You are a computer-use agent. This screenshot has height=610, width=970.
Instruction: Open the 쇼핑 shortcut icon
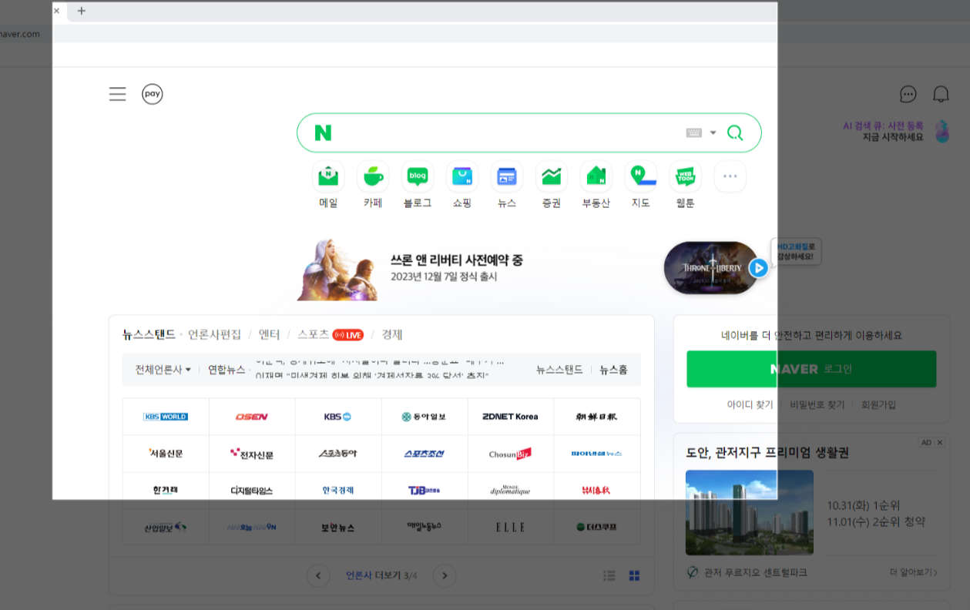[x=462, y=176]
